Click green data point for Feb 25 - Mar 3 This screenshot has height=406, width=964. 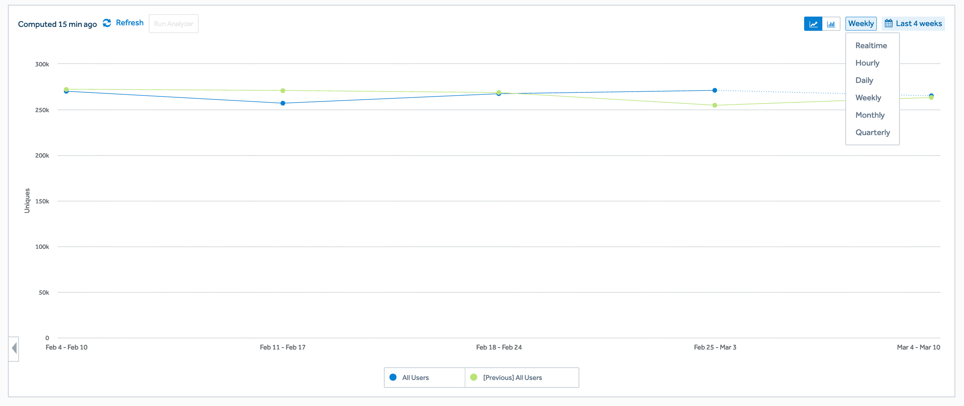[715, 105]
